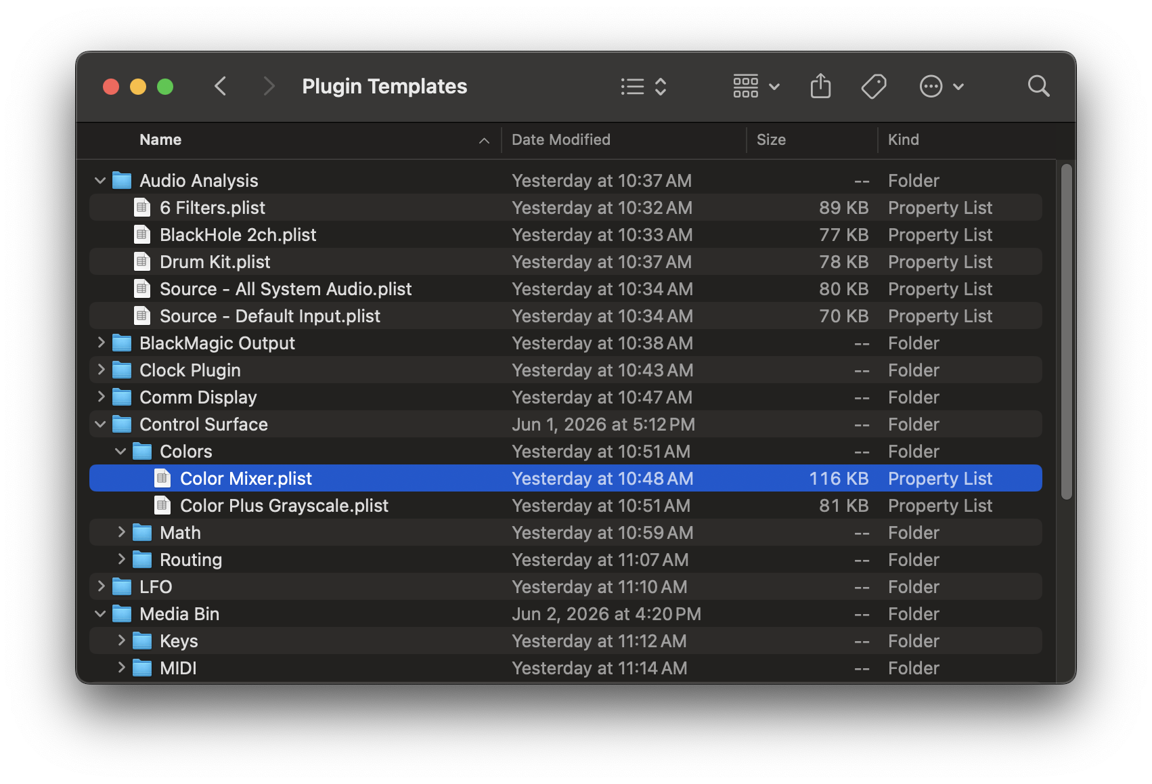The image size is (1152, 784).
Task: Click the Control Surface folder icon
Action: (122, 424)
